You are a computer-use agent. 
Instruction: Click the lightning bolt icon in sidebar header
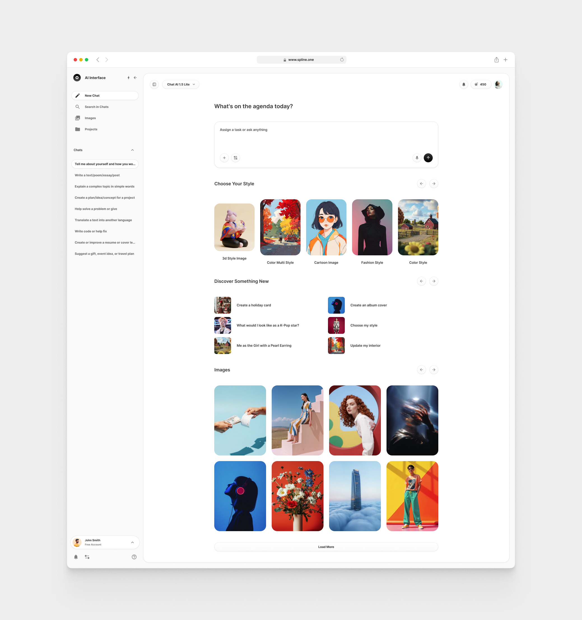(x=128, y=78)
